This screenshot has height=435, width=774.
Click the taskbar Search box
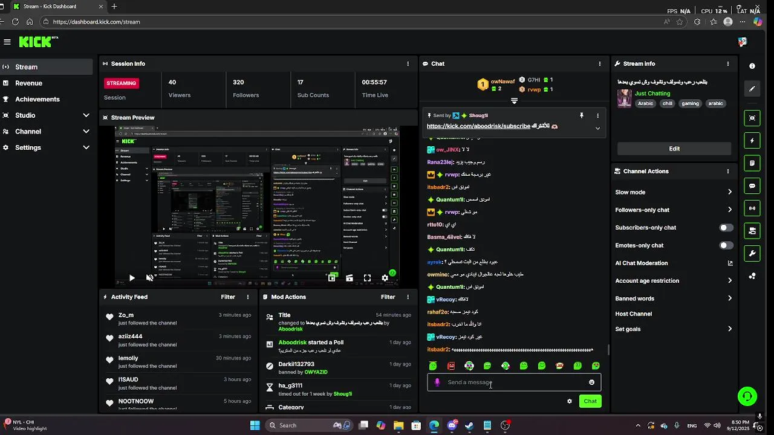310,425
